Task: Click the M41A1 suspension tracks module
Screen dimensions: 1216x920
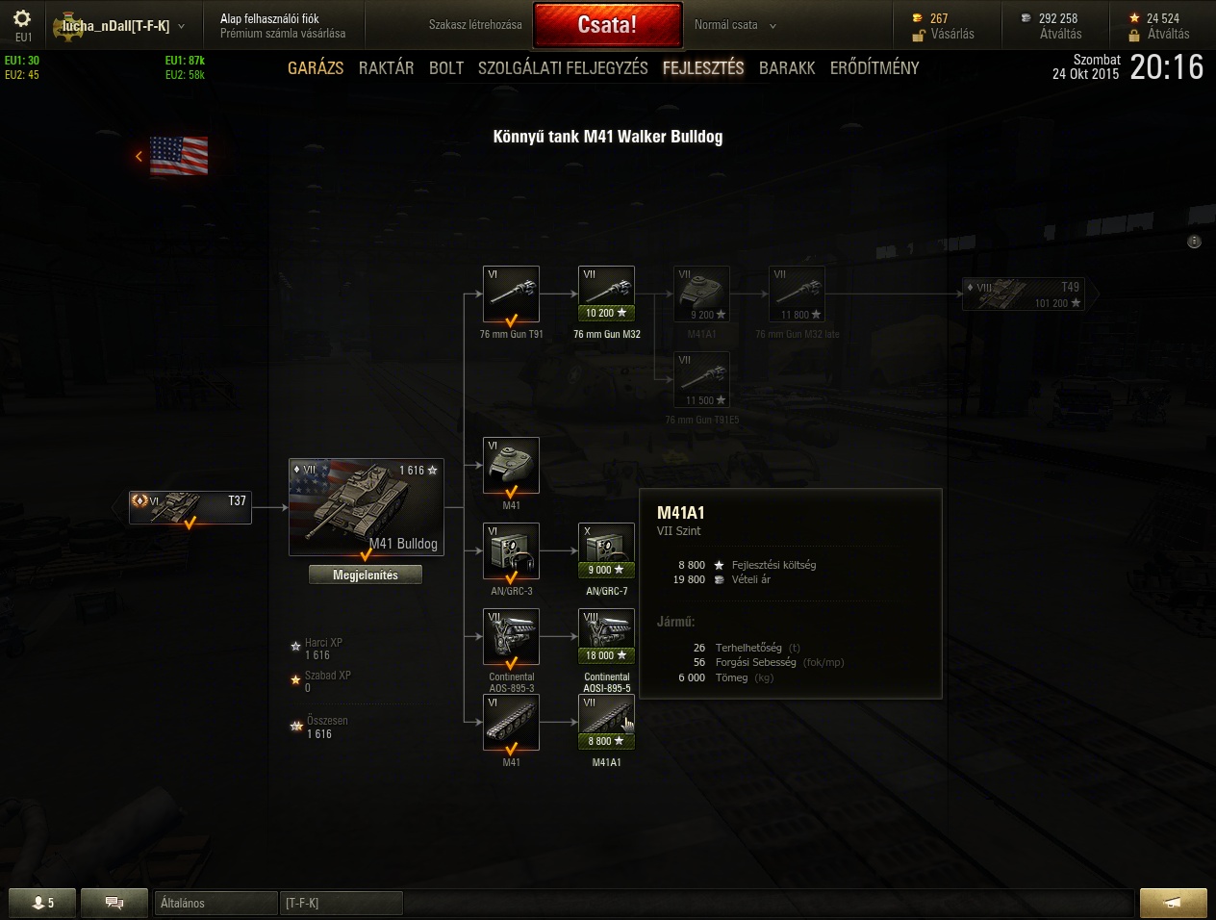Action: click(x=606, y=723)
